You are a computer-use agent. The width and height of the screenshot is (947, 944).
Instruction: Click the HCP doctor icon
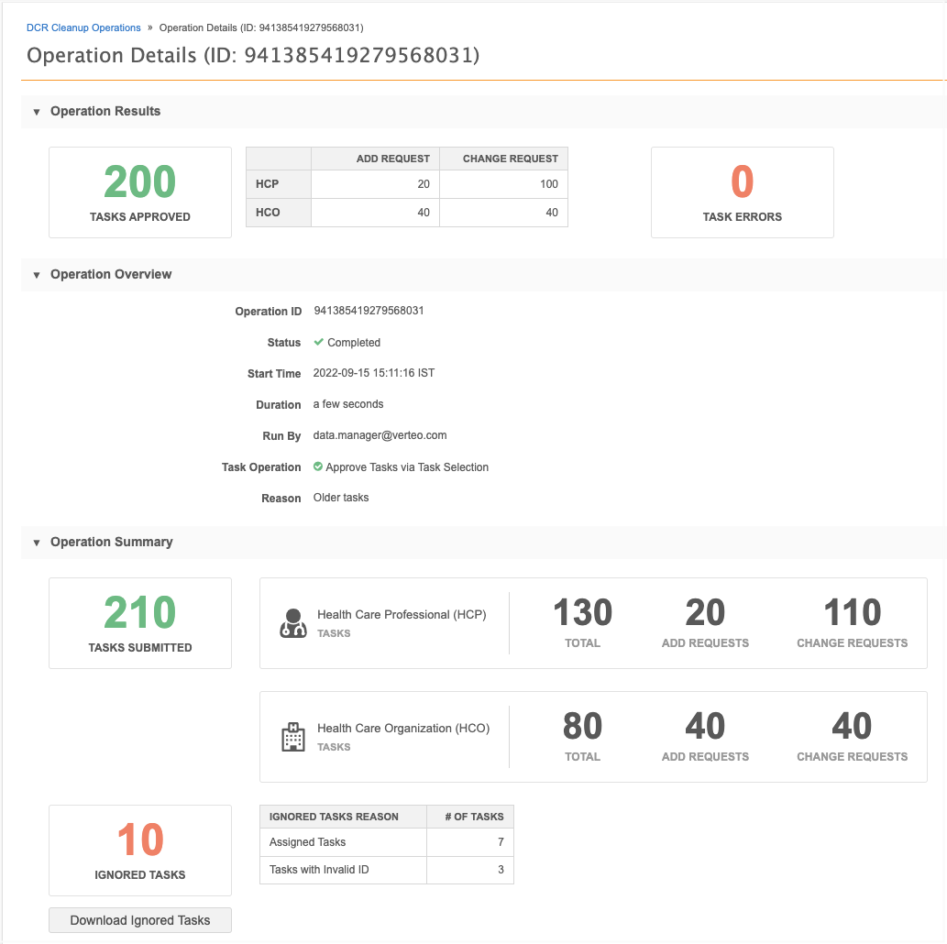pyautogui.click(x=292, y=623)
